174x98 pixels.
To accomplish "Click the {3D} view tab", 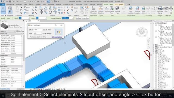I will [30, 21].
